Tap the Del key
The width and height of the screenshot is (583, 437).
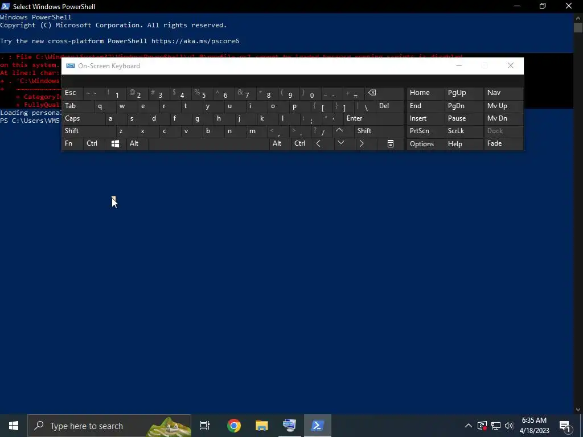[x=389, y=106]
